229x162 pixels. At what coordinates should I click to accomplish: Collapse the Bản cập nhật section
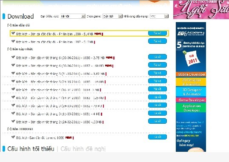coord(9,49)
